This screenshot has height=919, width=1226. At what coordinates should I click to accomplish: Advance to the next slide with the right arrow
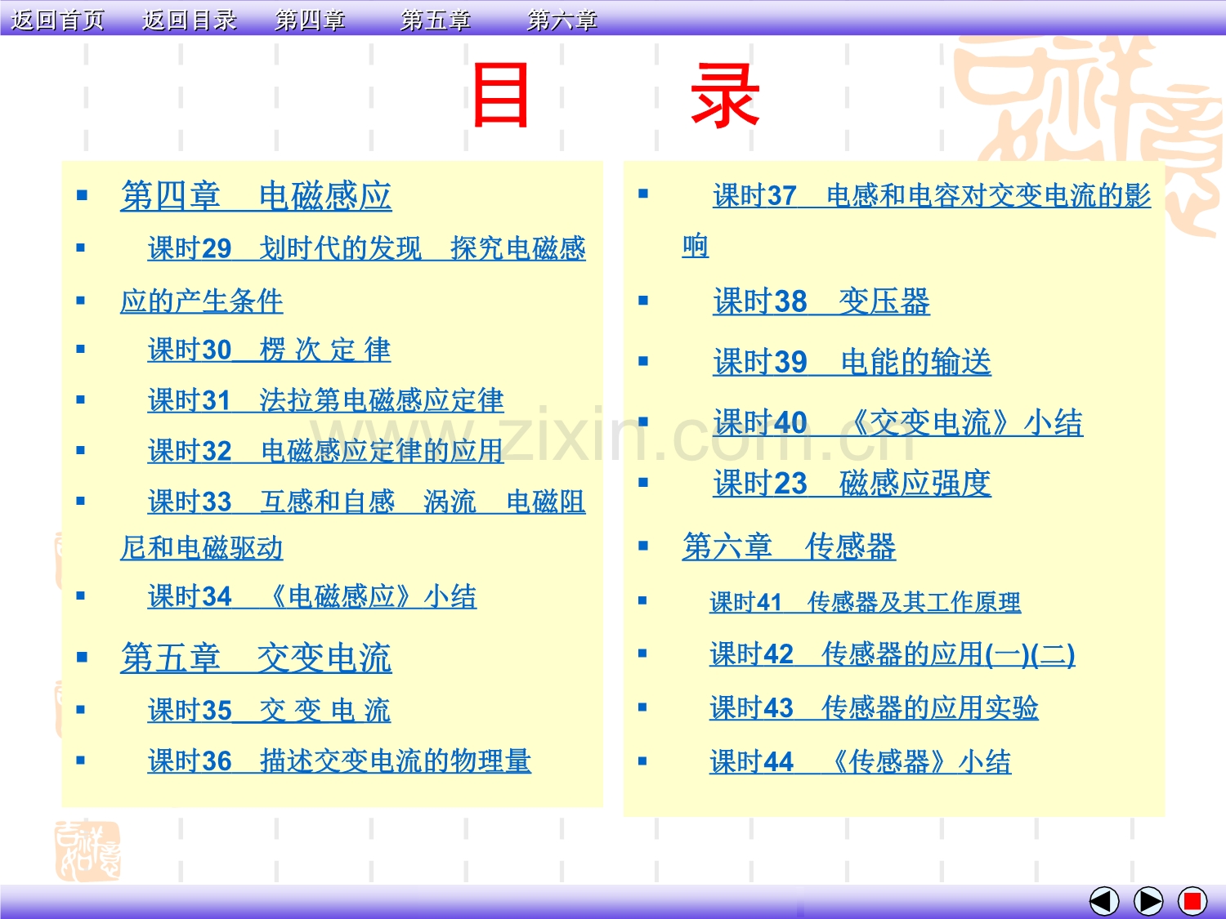click(x=1148, y=901)
